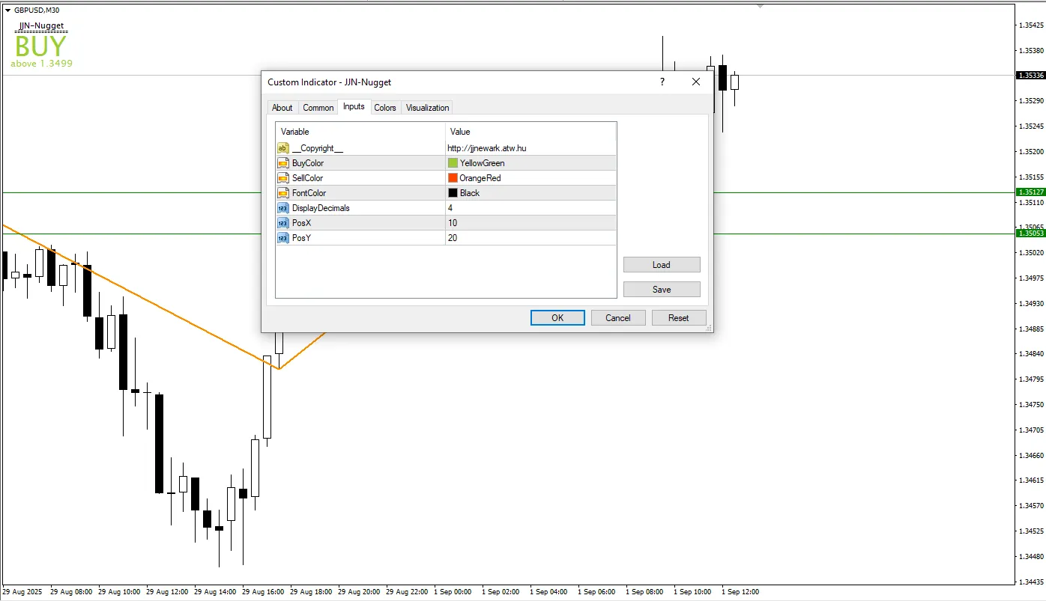Edit the DisplayDecimals value field

pyautogui.click(x=529, y=208)
